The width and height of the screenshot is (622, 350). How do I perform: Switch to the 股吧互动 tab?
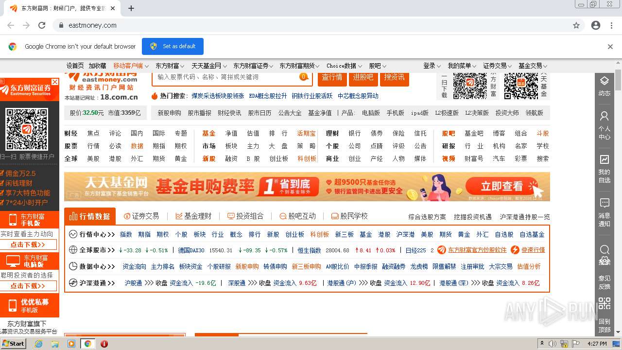(297, 216)
